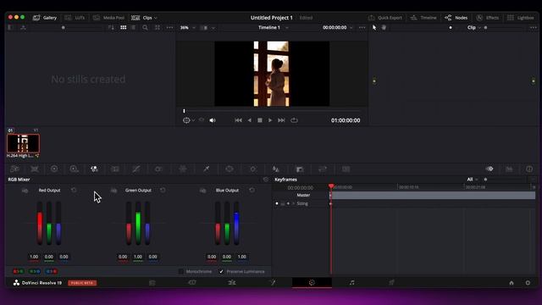Open the Camera Raw palette icon
Screen dimensions: 542x305
coord(14,169)
